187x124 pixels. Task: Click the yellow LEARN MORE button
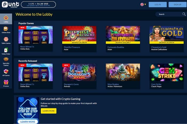(49, 111)
